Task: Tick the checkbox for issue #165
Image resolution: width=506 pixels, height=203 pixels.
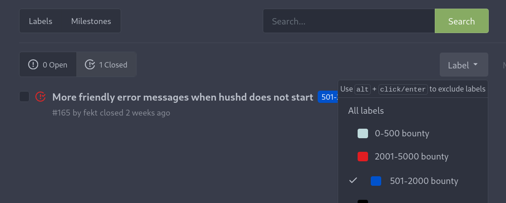Action: coord(25,97)
